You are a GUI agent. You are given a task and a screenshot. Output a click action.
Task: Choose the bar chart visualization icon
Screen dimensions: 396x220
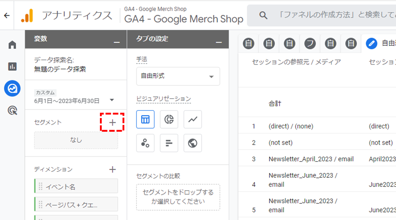pos(169,143)
